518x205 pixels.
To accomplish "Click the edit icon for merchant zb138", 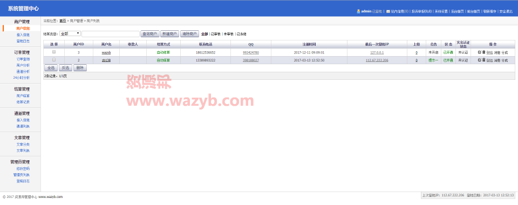I will tap(479, 60).
